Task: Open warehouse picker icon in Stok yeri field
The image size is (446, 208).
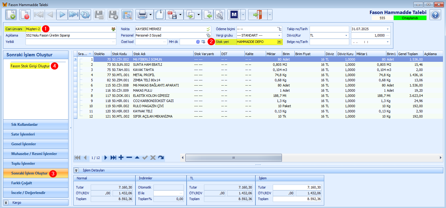Action: coord(279,42)
